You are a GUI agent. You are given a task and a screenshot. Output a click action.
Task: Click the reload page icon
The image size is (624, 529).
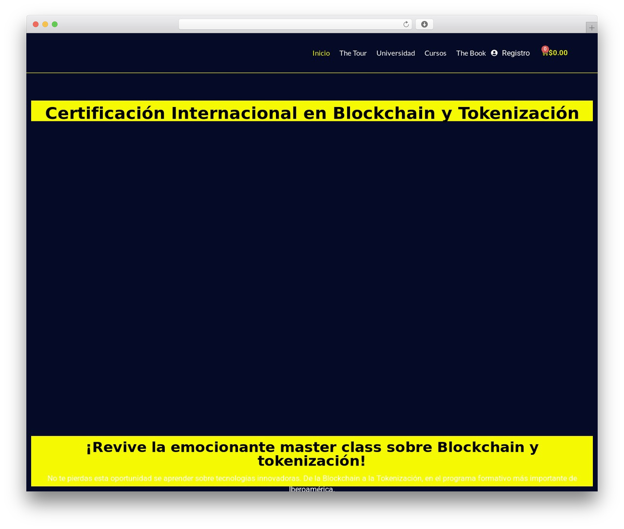(406, 24)
